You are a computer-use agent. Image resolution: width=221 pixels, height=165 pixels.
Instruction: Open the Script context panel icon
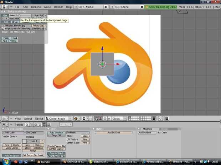tap(31, 125)
